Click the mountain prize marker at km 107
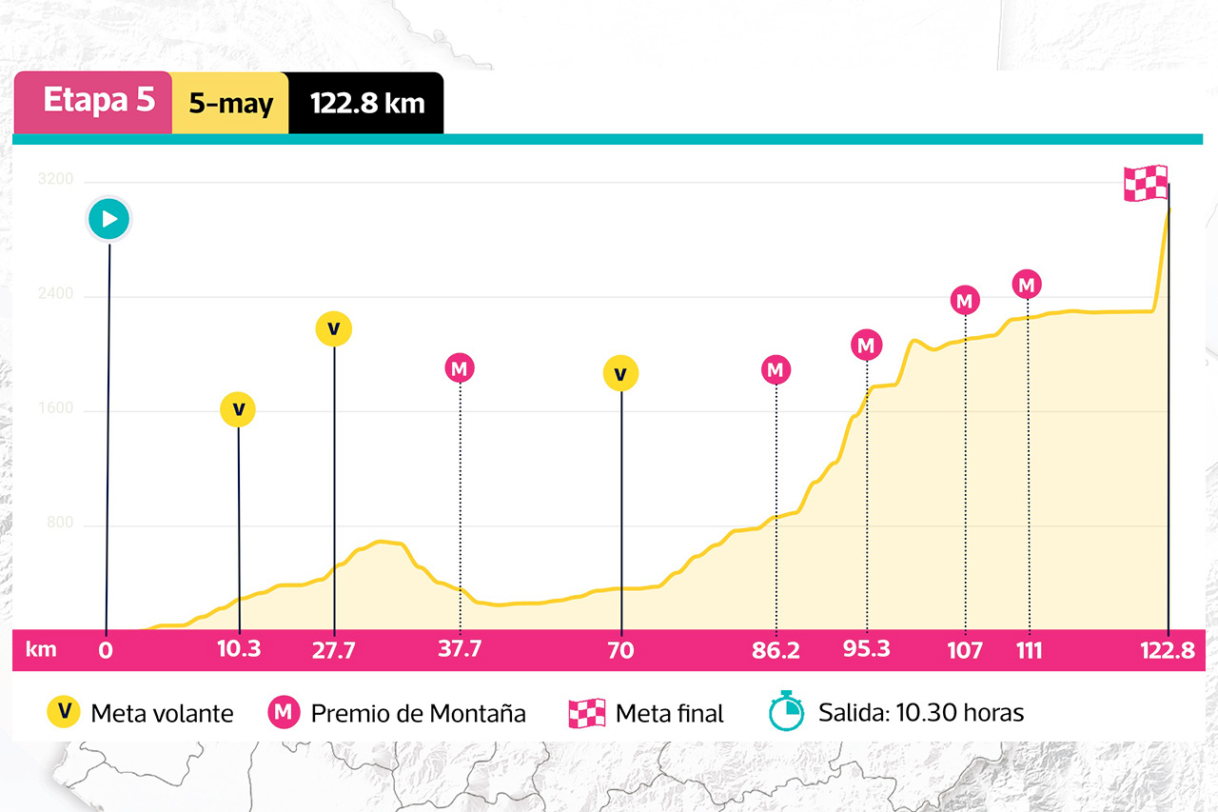Screen dimensions: 1218x812 tap(966, 301)
